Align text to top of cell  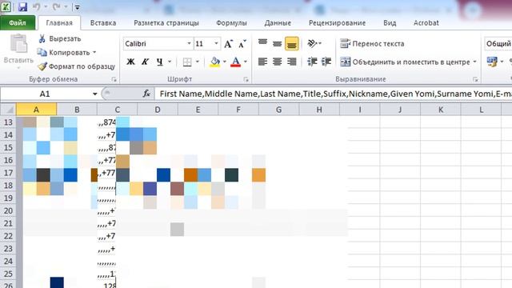pyautogui.click(x=263, y=43)
